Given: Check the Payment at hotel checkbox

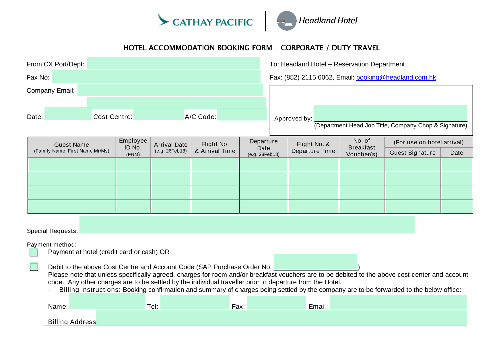Looking at the screenshot, I should (x=34, y=252).
